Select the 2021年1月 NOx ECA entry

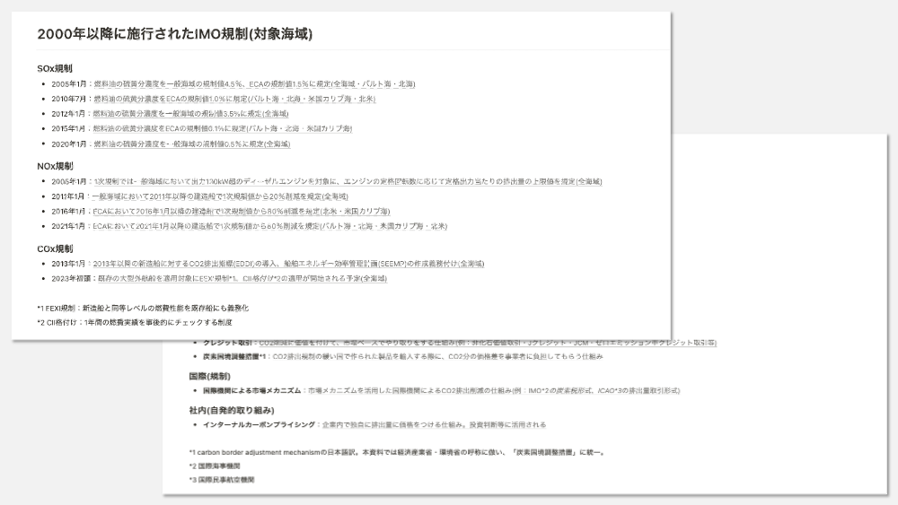point(270,226)
